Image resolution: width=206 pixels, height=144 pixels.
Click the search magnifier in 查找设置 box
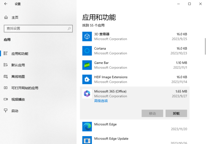(69, 28)
